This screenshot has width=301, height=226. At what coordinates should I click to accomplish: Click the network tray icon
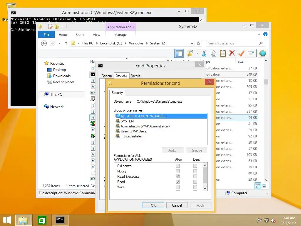(x=266, y=220)
